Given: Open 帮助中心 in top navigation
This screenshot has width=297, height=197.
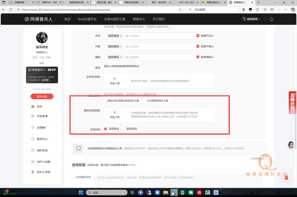Looking at the screenshot, I should tap(139, 19).
